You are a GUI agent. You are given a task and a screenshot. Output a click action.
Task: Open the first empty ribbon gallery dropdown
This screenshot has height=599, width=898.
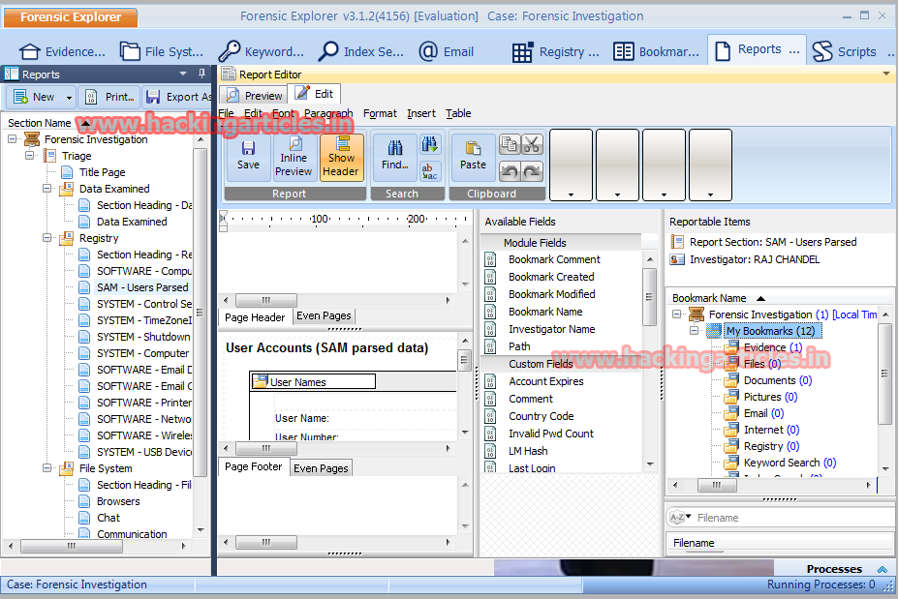pyautogui.click(x=571, y=195)
